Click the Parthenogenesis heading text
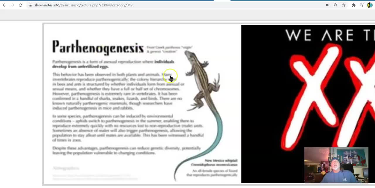The width and height of the screenshot is (375, 188). [x=98, y=47]
